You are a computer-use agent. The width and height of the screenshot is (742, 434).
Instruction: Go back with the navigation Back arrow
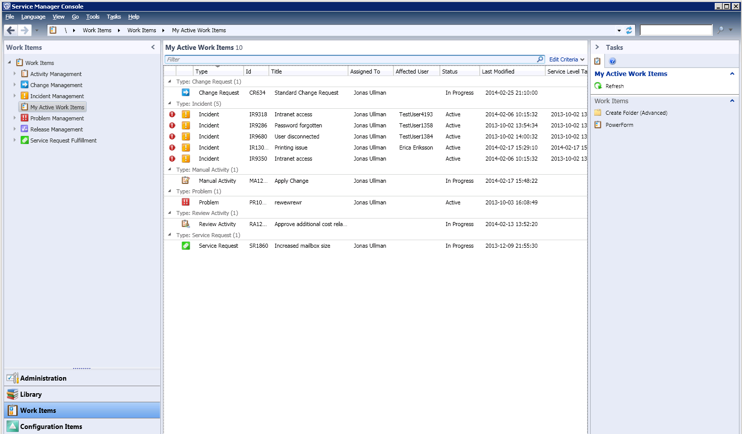click(x=11, y=30)
